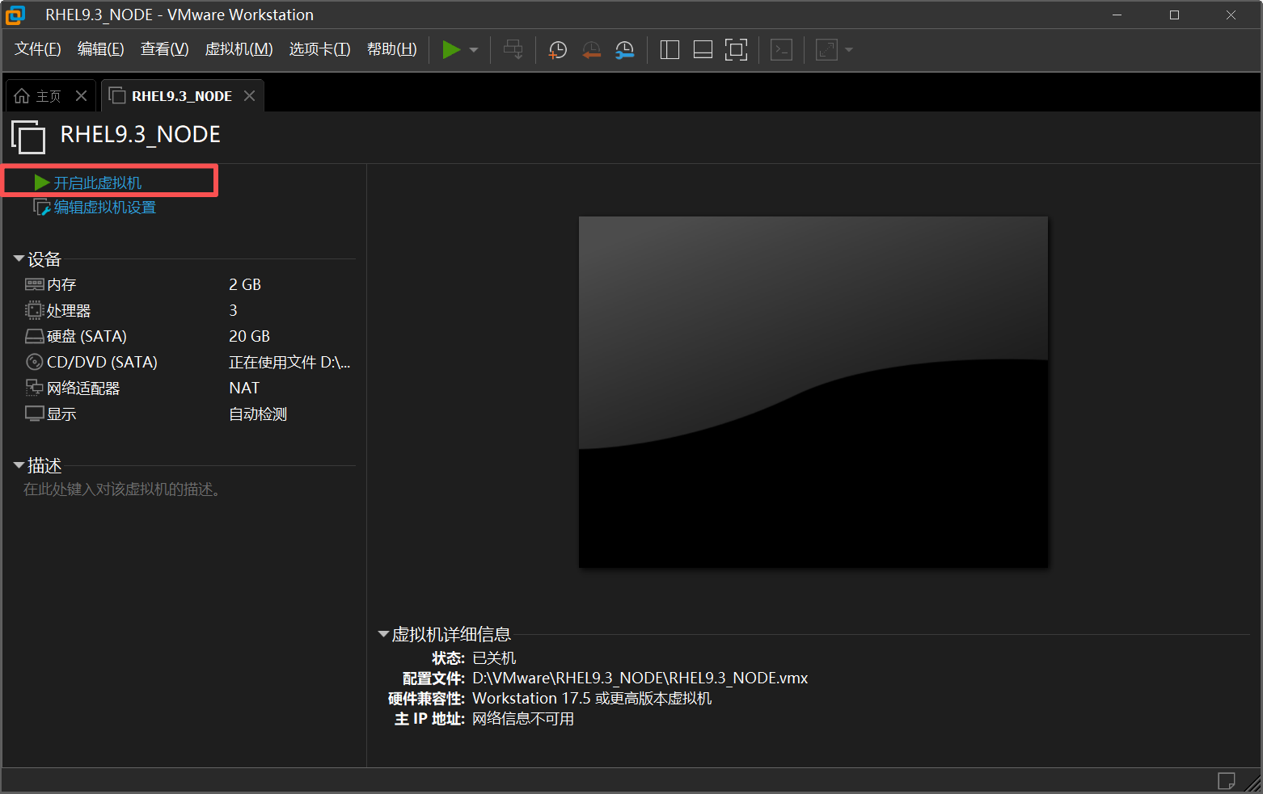The height and width of the screenshot is (794, 1263).
Task: Click the VM screen preview thumbnail
Action: coord(813,392)
